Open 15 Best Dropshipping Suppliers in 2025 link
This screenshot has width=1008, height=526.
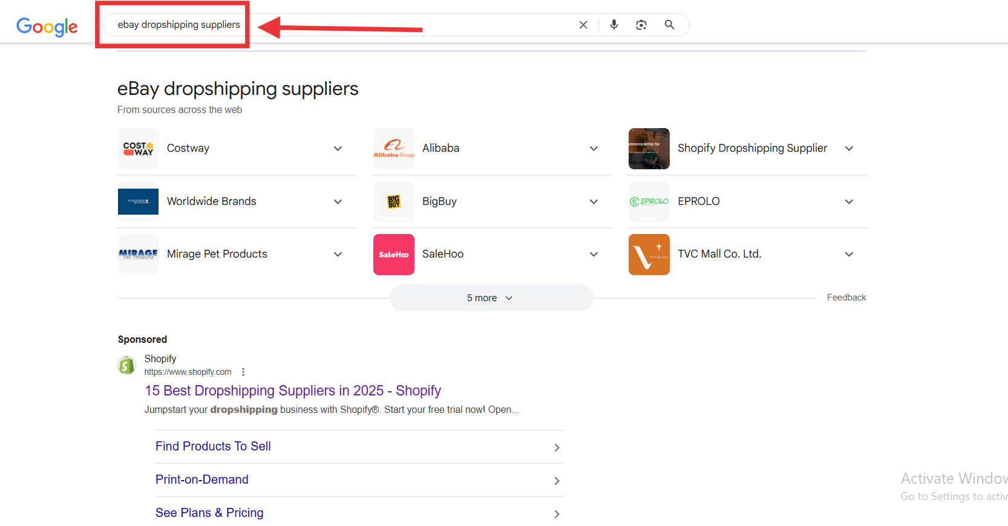pyautogui.click(x=293, y=391)
